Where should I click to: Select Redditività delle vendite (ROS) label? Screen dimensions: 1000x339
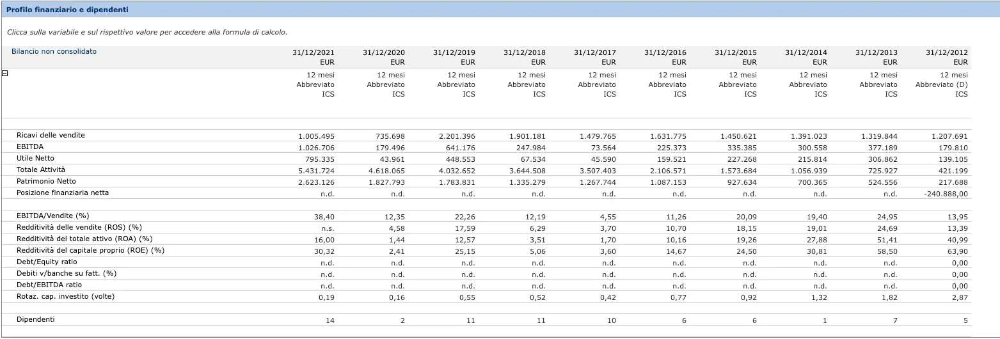(x=79, y=228)
